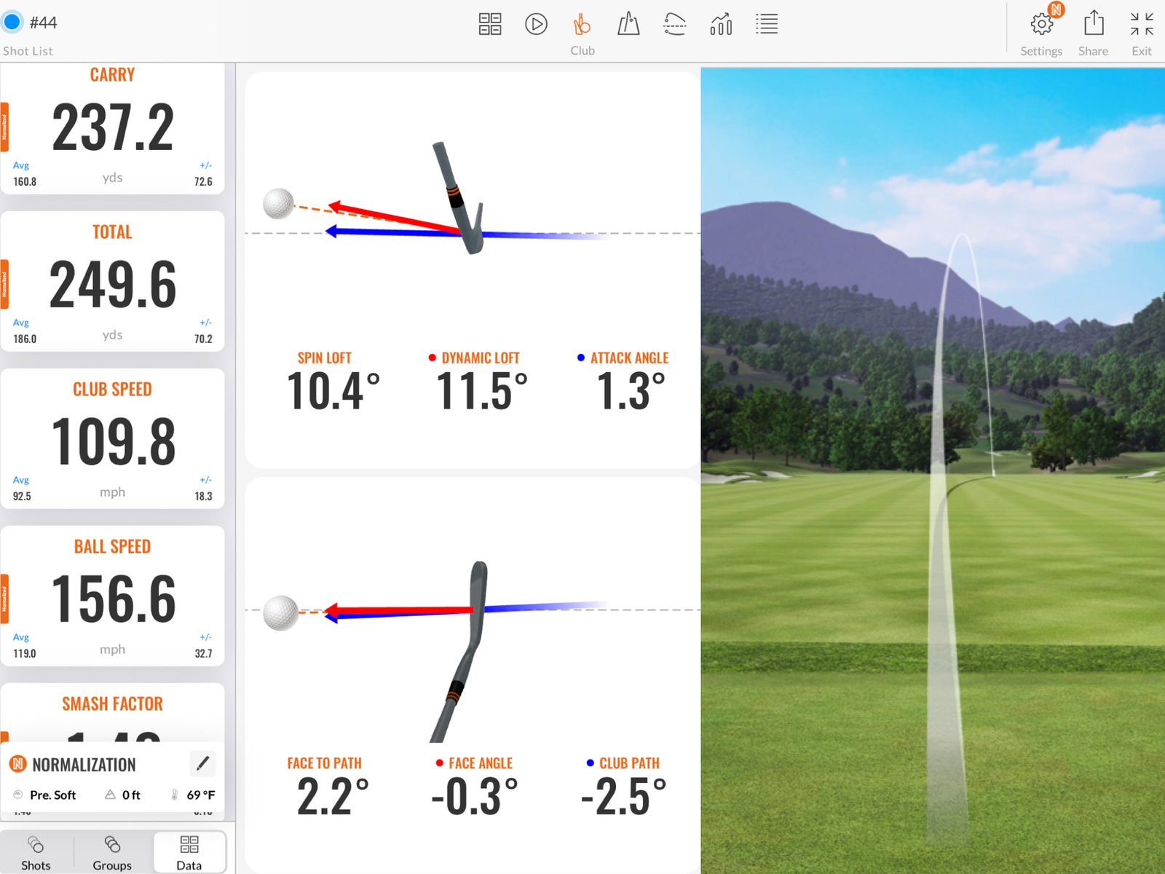Open the bar chart trends view

tap(721, 24)
